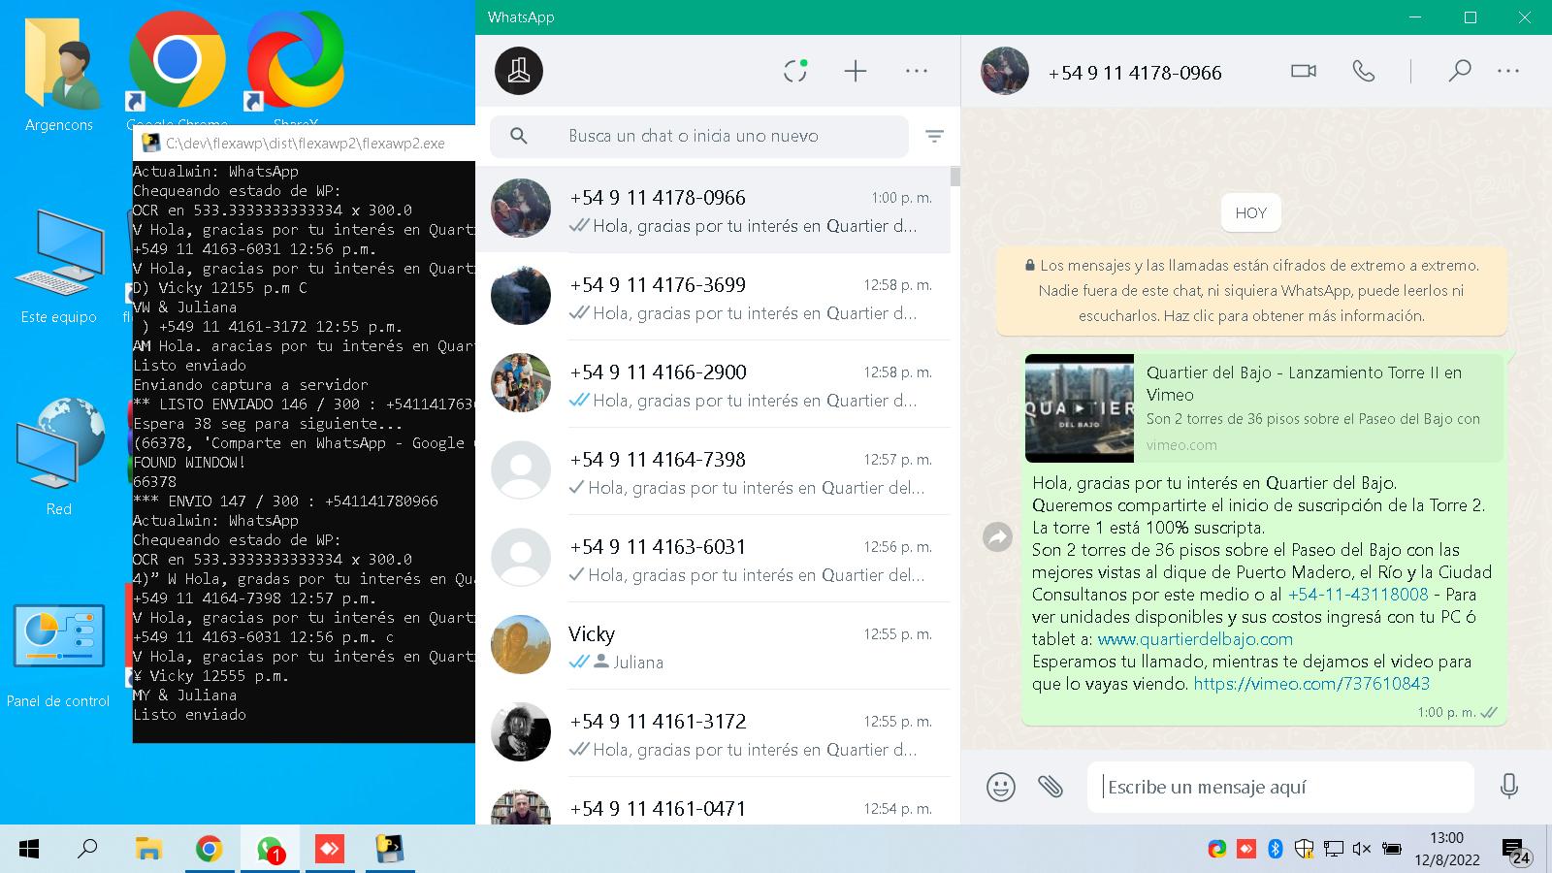
Task: Switch to flexawp2 Python taskbar icon
Action: click(x=390, y=850)
